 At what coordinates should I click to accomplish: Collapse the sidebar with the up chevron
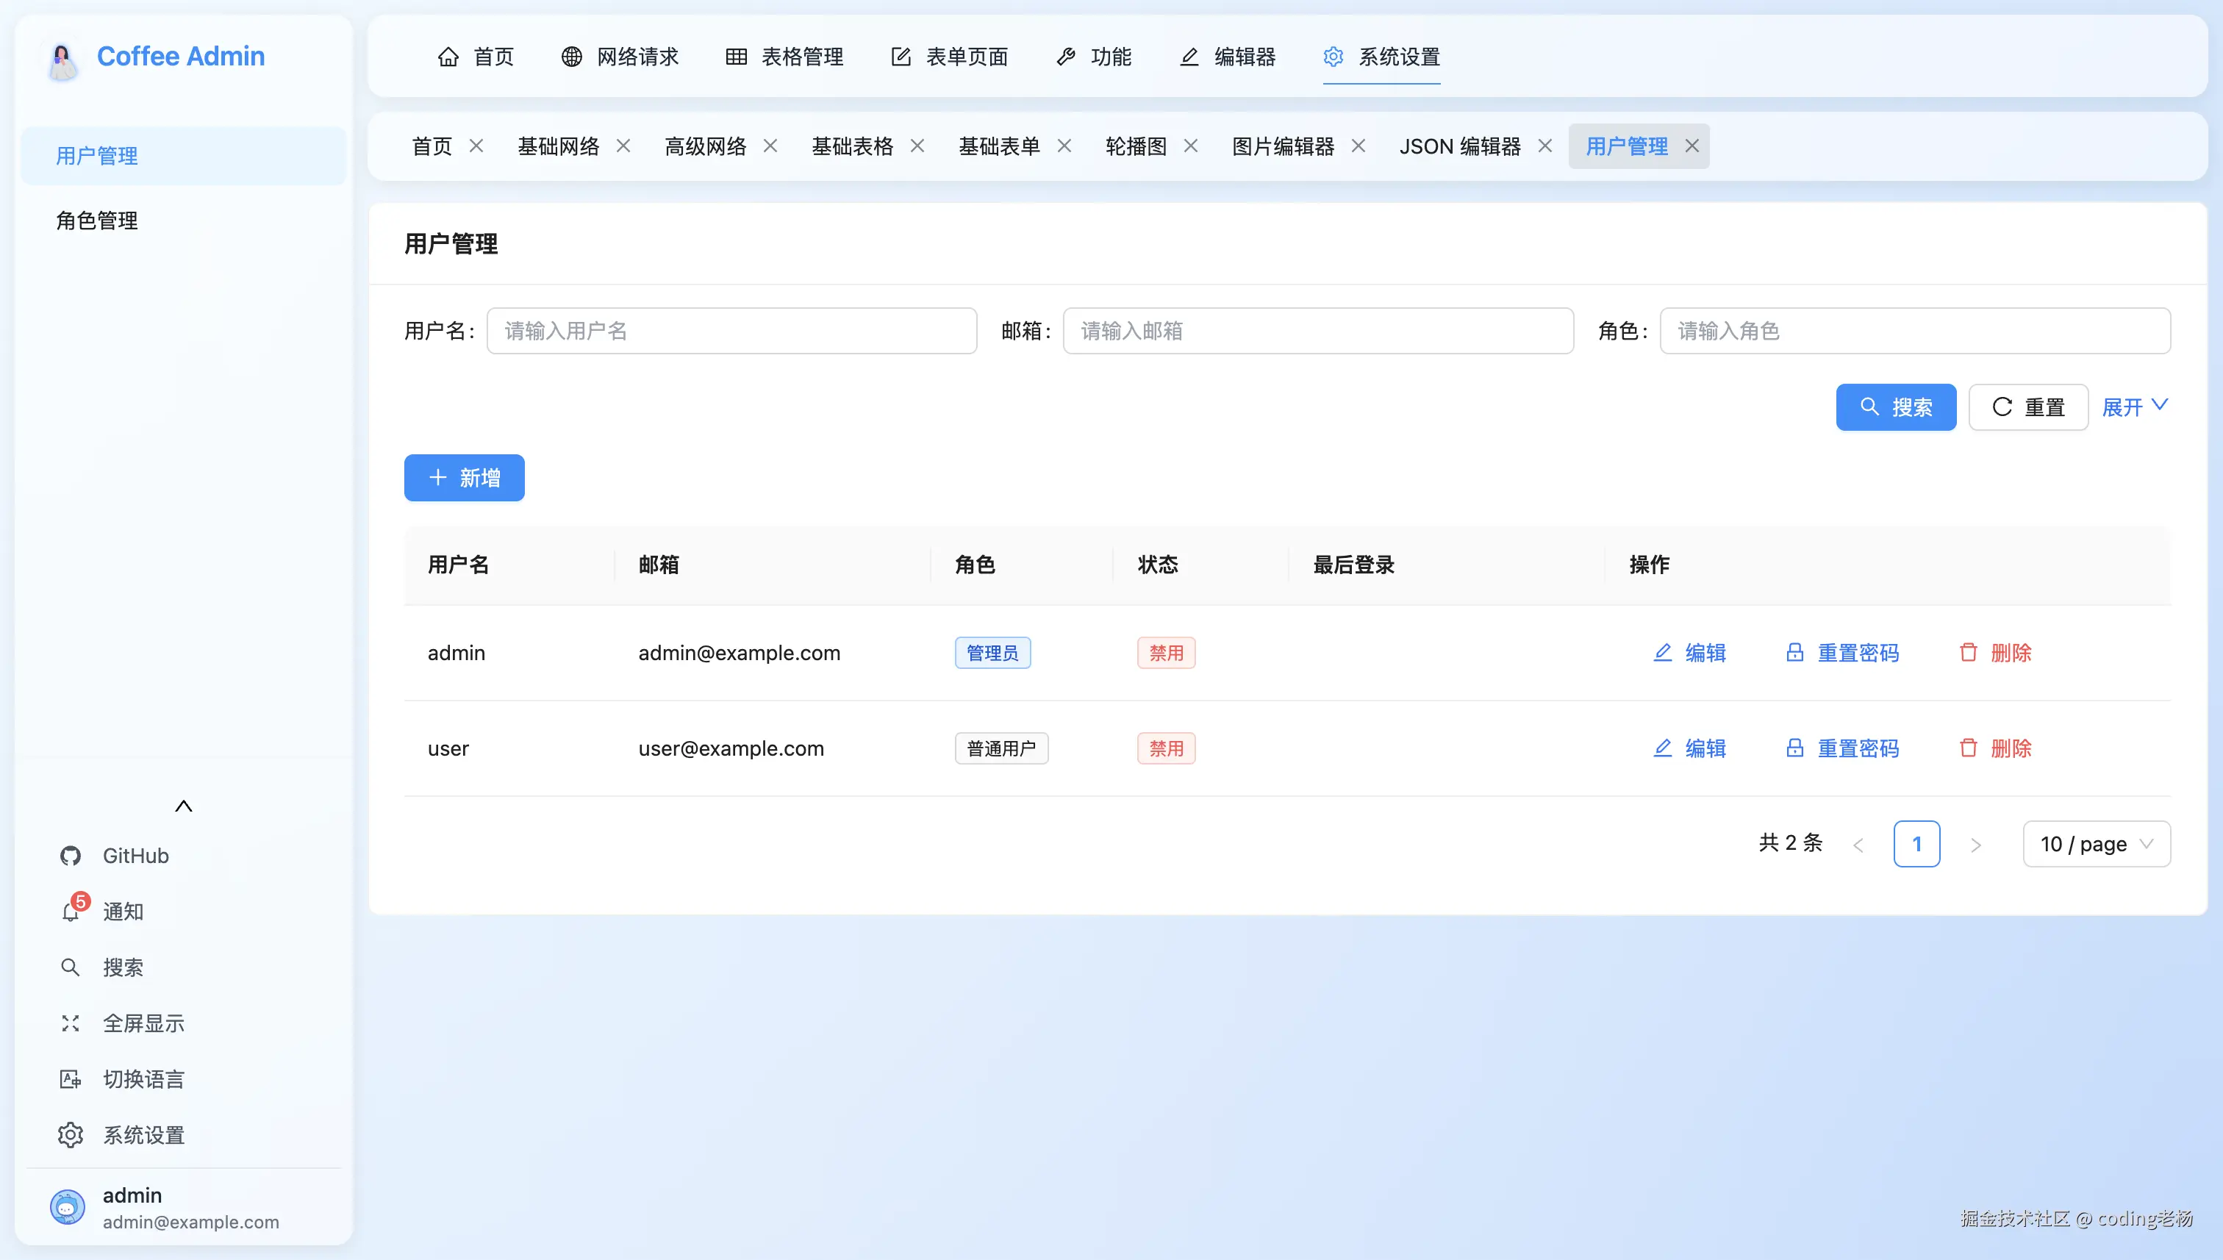click(x=184, y=805)
